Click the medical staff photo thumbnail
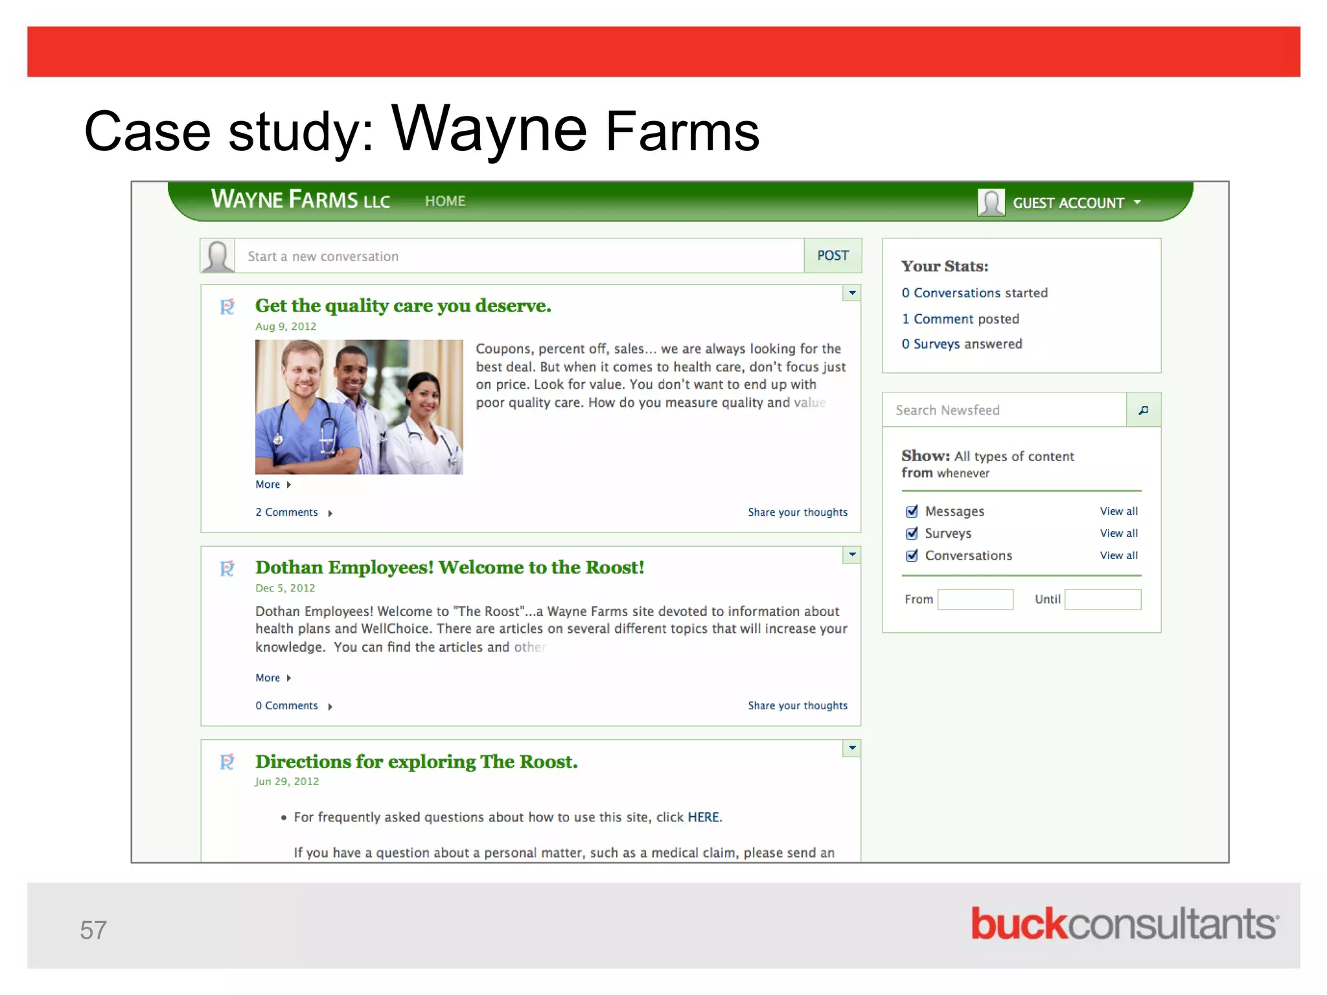The image size is (1327, 995). (x=359, y=407)
